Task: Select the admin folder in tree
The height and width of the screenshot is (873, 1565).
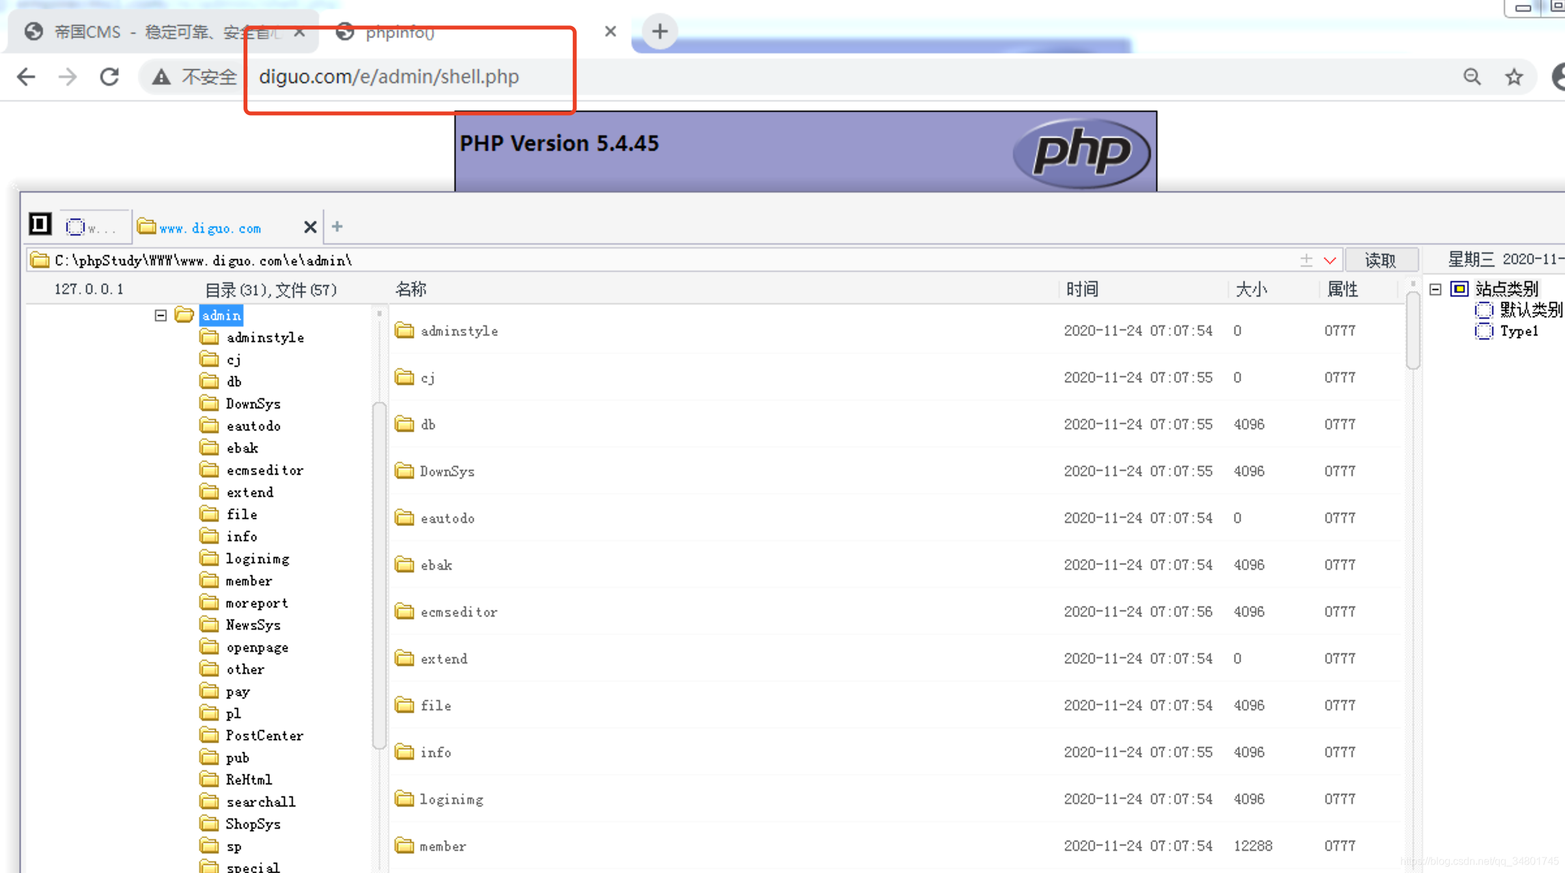Action: point(221,316)
